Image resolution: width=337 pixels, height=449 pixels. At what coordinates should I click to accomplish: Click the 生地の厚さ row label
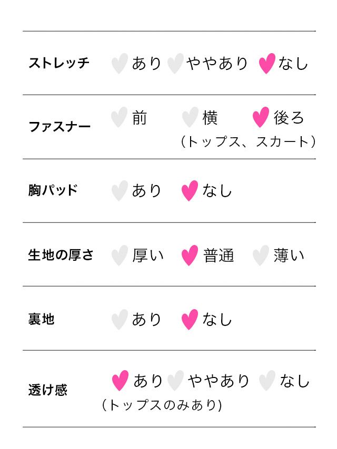click(x=61, y=256)
